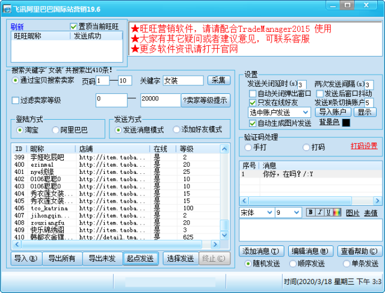The width and height of the screenshot is (385, 293).
Task: Click 导入(R) button
Action: pos(26,258)
